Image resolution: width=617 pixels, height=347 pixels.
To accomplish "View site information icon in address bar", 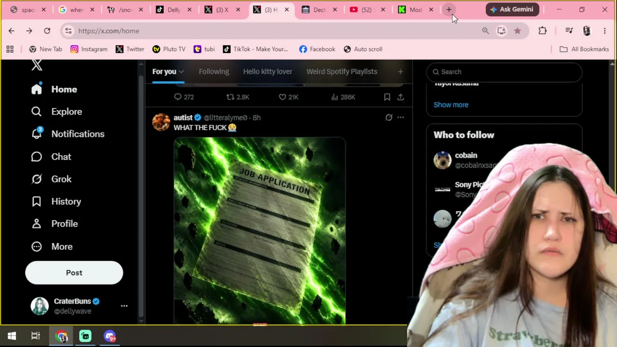I will 68,31.
